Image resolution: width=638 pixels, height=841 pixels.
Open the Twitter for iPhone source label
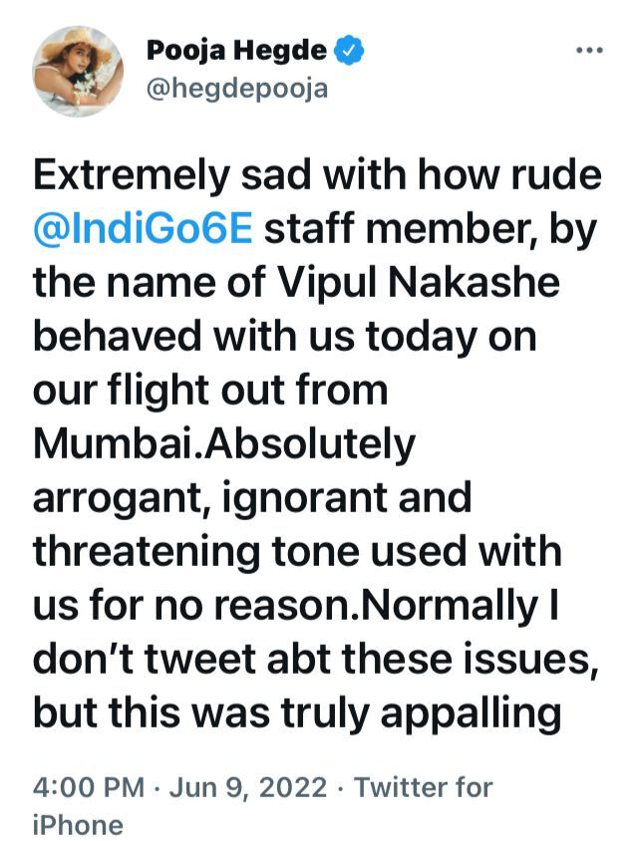(262, 805)
